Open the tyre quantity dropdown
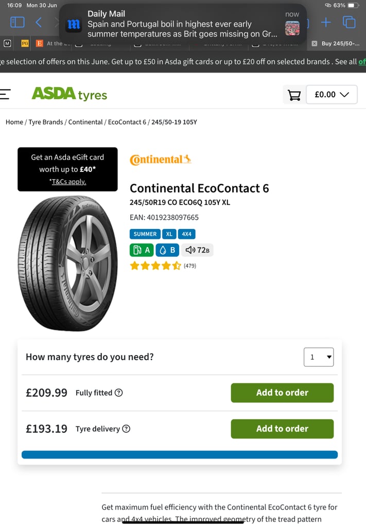This screenshot has width=366, height=527. (319, 357)
